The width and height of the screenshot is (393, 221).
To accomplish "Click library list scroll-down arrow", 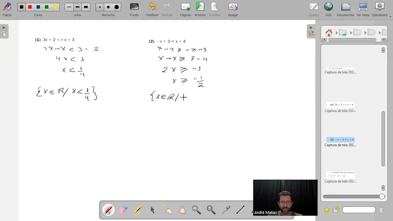I will coord(383,188).
